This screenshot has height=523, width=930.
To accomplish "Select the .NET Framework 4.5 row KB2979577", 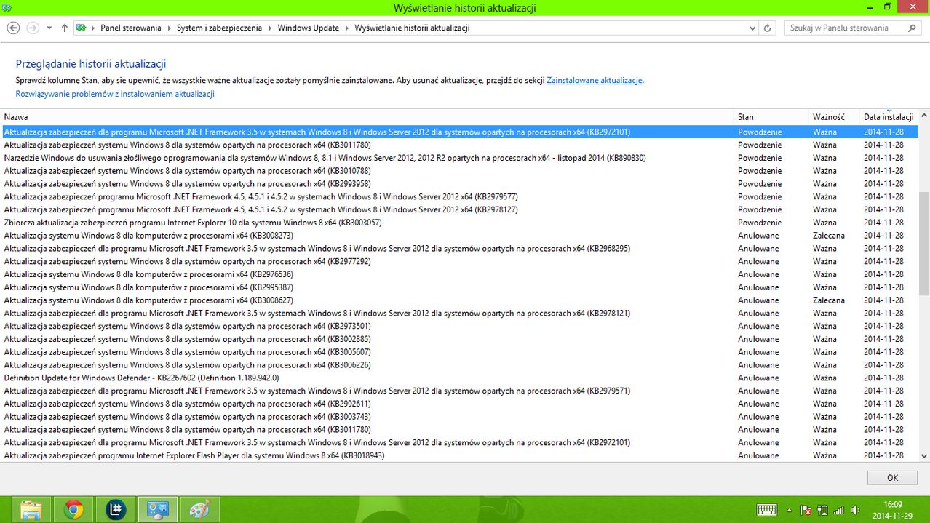I will click(459, 196).
